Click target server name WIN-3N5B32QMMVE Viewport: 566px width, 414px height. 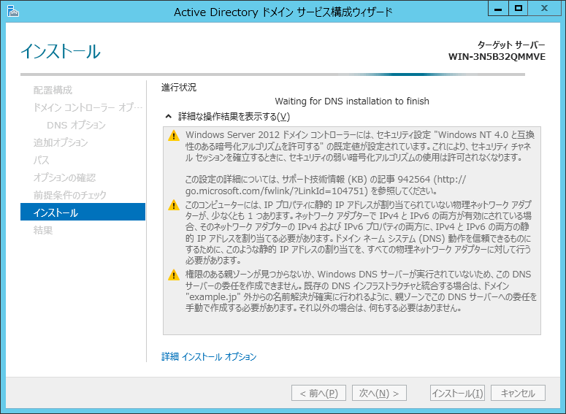tap(497, 57)
